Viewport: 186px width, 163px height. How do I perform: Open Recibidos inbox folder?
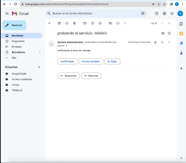coord(21,36)
